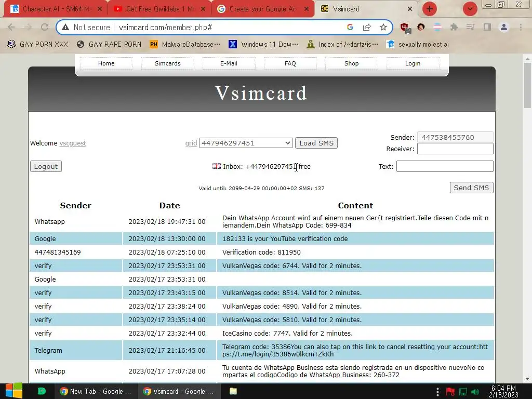Click date 2023/02/18 19:47:31 00
The image size is (532, 399).
(x=167, y=221)
